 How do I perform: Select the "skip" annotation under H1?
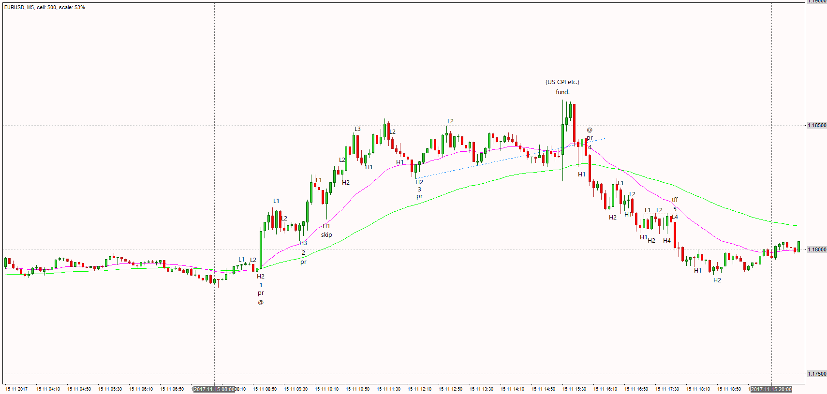tap(326, 235)
